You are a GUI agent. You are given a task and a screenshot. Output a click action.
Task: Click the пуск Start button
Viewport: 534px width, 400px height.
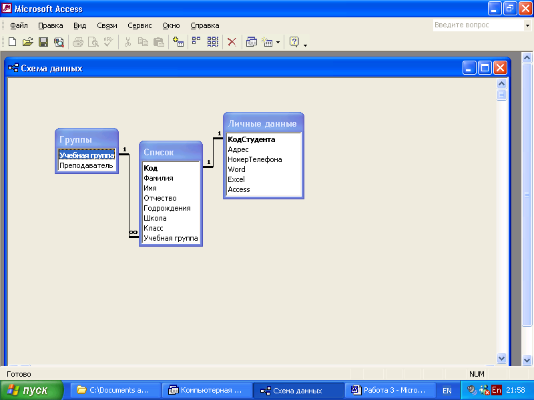coord(31,390)
